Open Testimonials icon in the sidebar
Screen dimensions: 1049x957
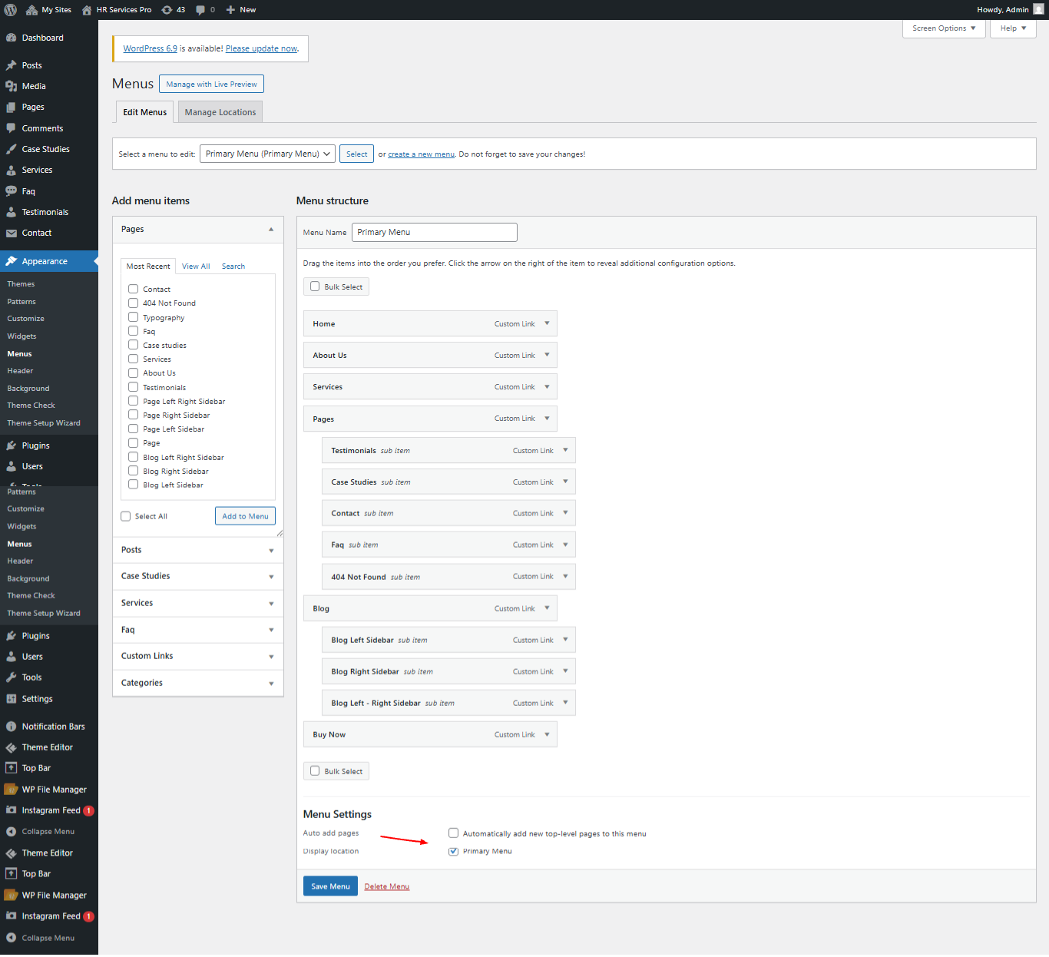(x=12, y=212)
